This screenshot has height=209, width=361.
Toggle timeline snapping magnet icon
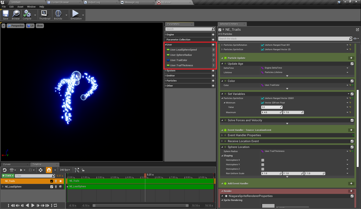pos(49,170)
